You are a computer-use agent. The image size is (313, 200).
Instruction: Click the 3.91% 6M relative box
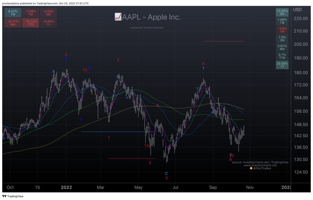click(282, 47)
